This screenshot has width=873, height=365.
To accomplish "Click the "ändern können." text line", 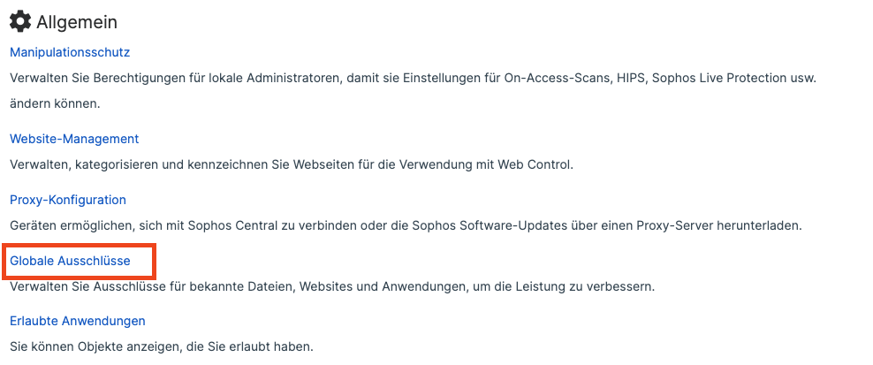I will (x=55, y=103).
